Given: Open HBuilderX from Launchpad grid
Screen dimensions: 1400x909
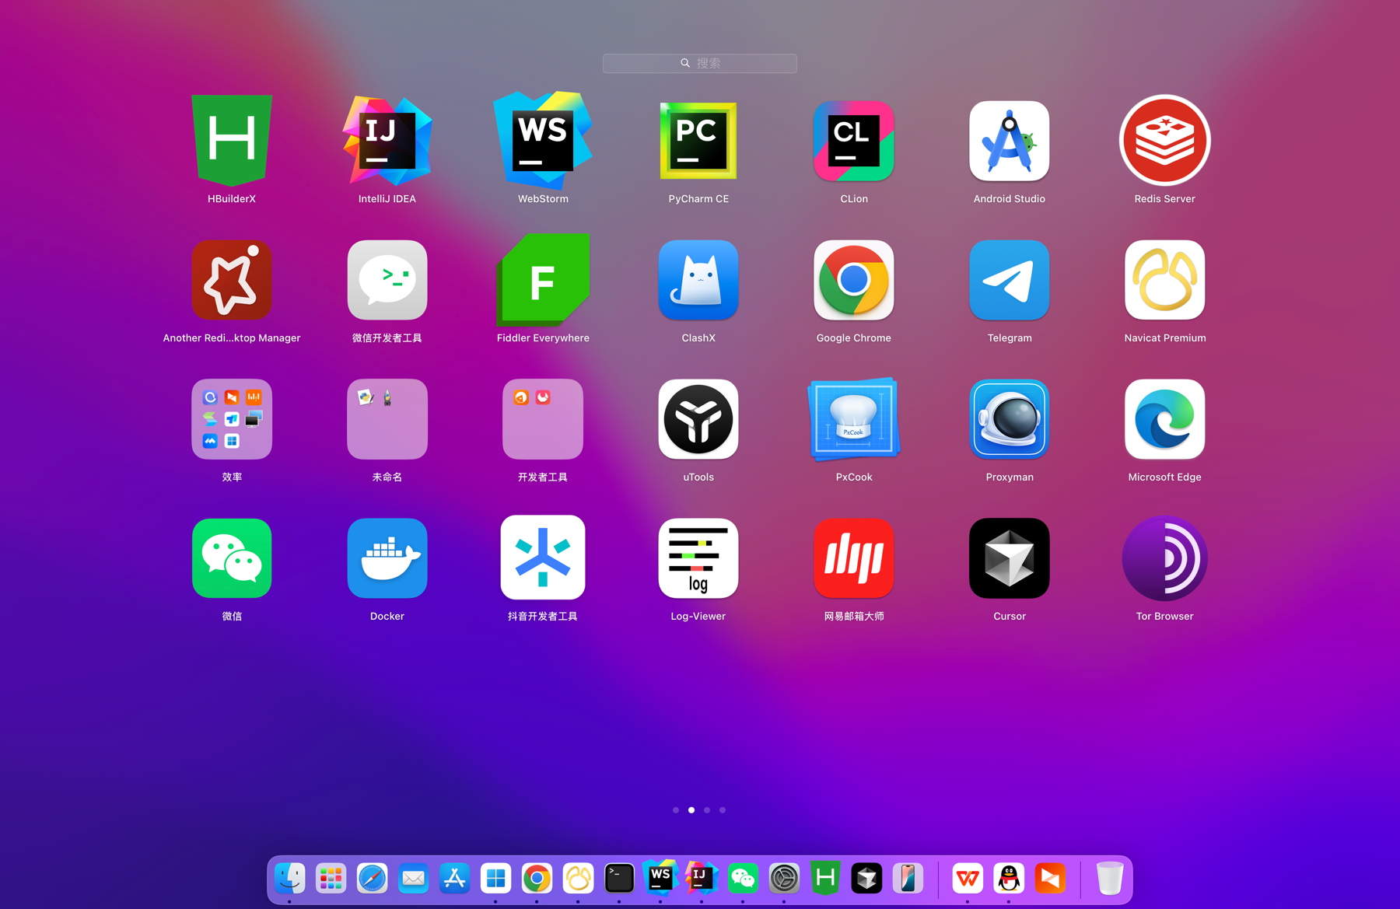Looking at the screenshot, I should point(232,141).
